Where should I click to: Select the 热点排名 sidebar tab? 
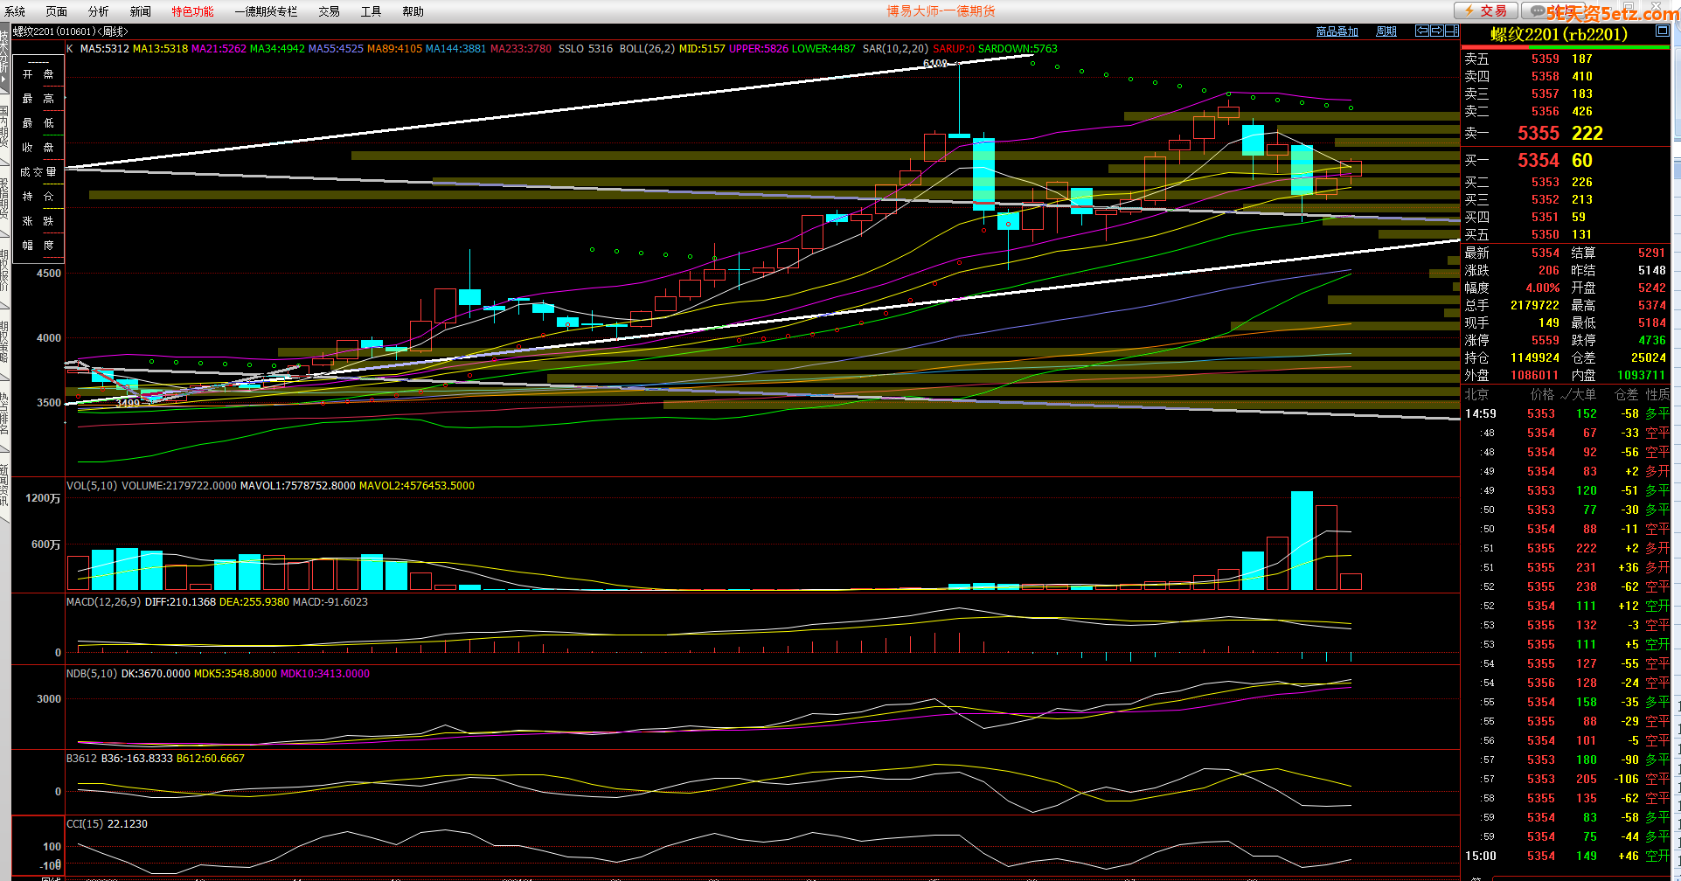click(x=4, y=413)
